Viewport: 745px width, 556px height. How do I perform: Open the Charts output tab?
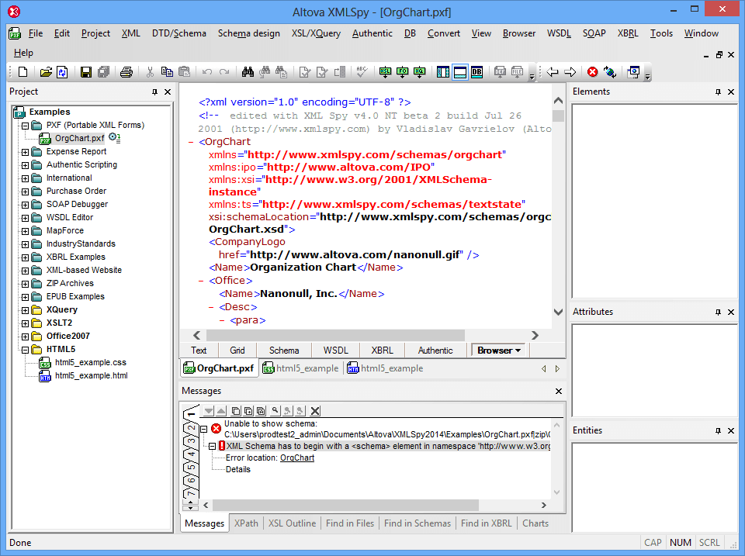[535, 523]
